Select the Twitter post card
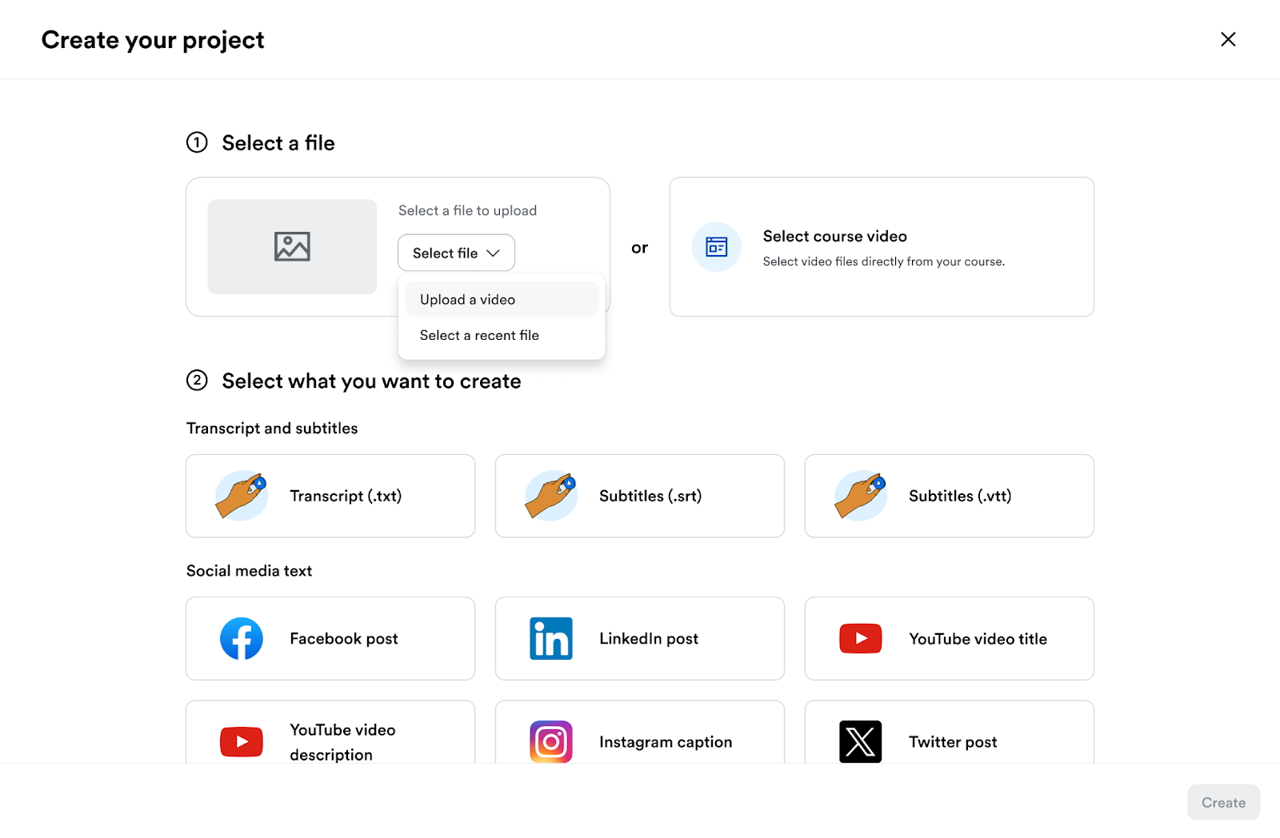The image size is (1280, 838). pyautogui.click(x=950, y=732)
